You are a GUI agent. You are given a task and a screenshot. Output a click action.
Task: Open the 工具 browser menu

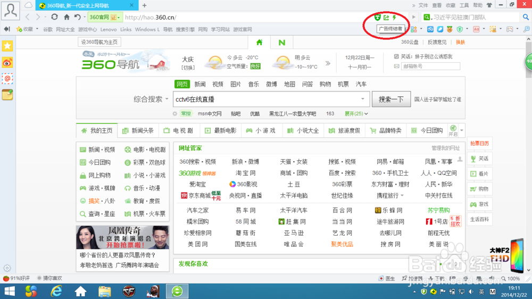click(x=464, y=5)
